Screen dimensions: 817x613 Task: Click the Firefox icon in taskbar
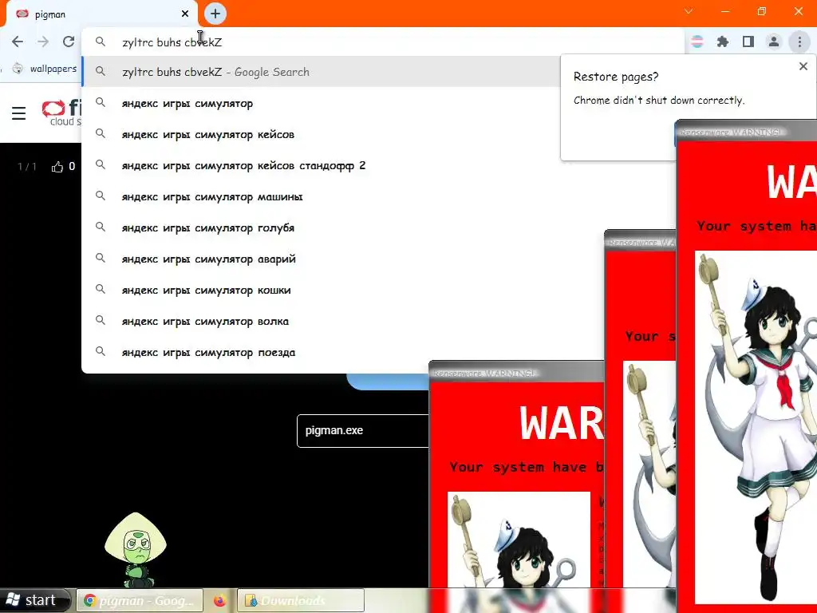click(220, 600)
